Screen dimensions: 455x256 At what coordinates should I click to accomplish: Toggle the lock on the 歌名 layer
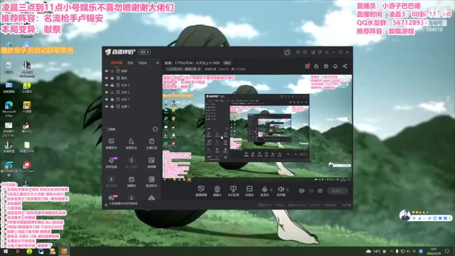[x=112, y=78]
